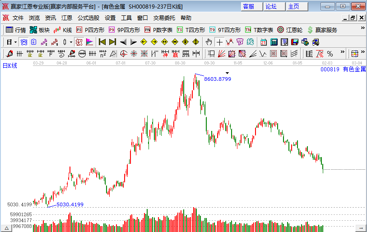Click the yellow diamond right-arrow icon

point(154,42)
